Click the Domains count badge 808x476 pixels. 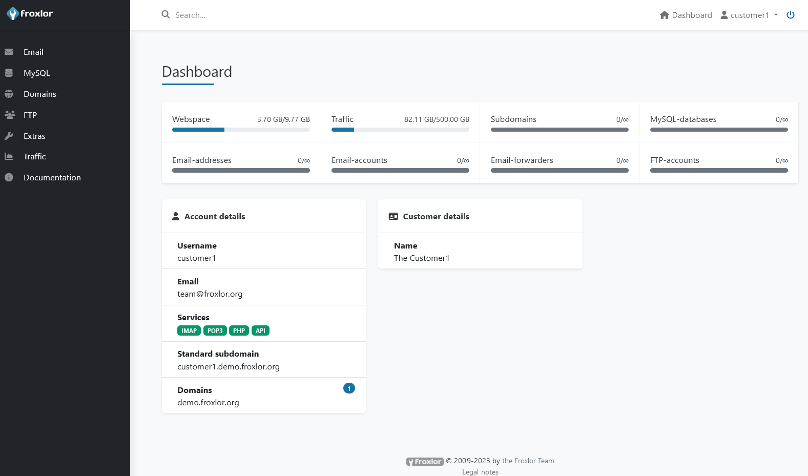[x=349, y=388]
